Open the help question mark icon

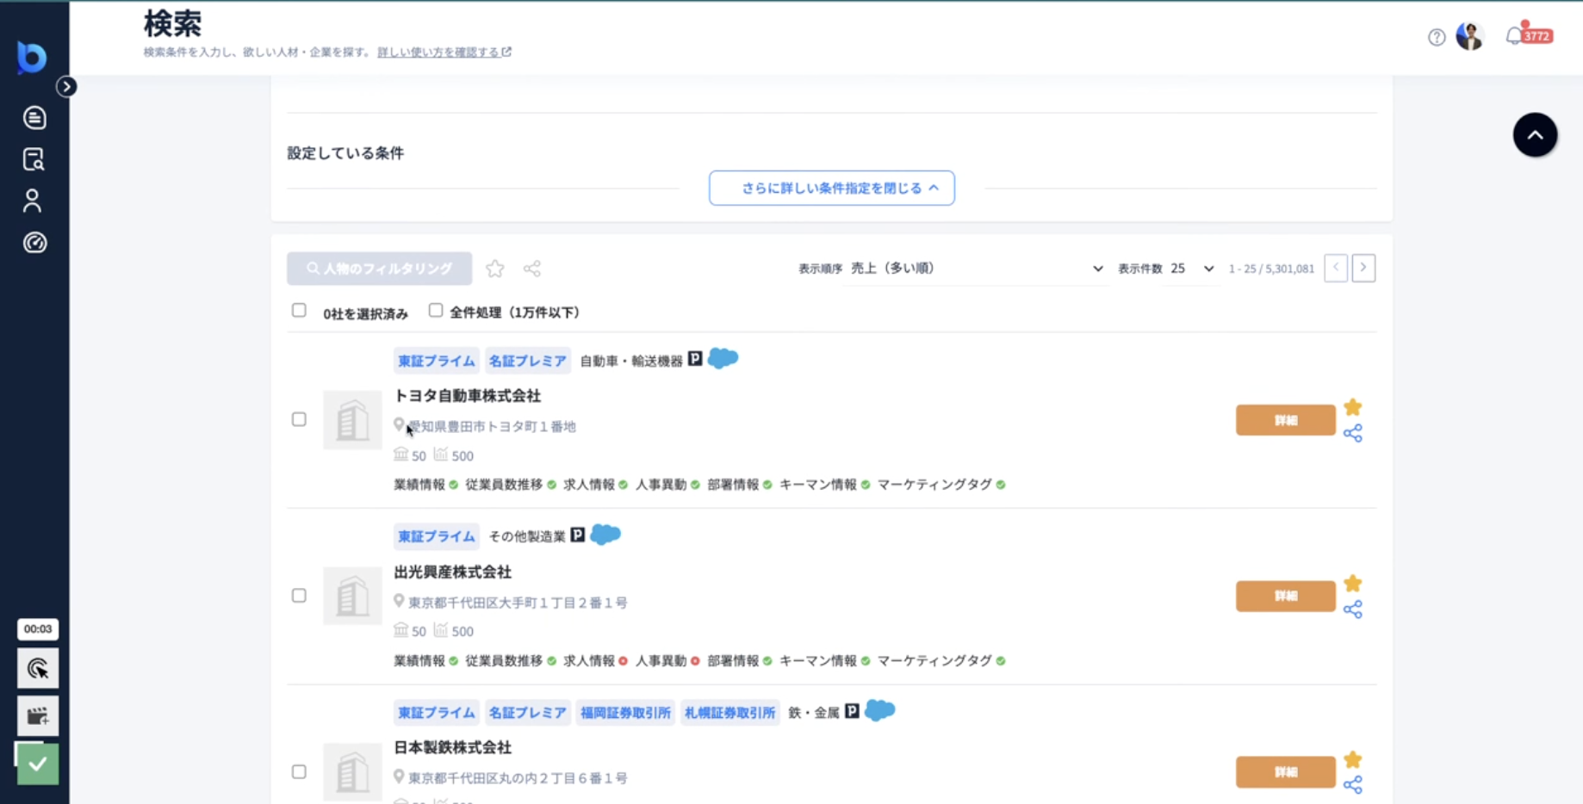click(1437, 37)
